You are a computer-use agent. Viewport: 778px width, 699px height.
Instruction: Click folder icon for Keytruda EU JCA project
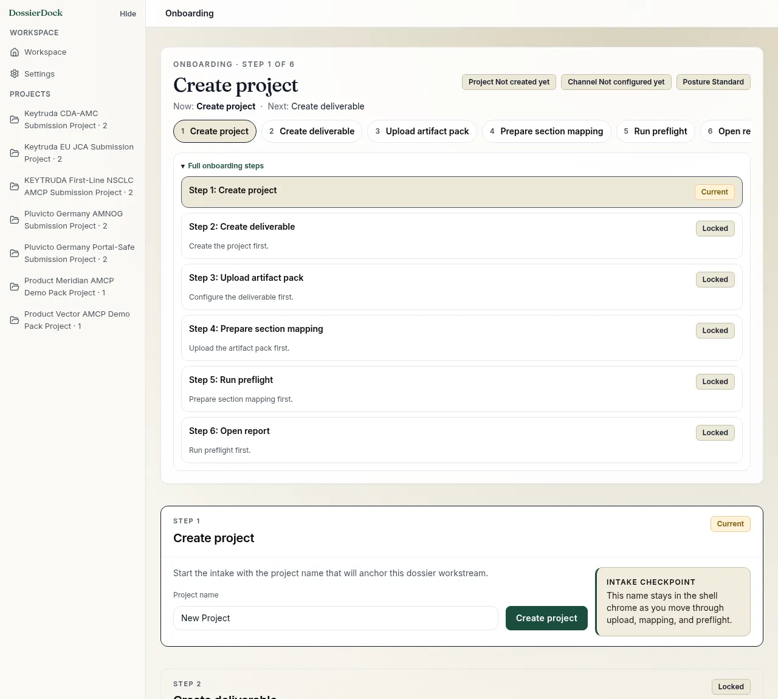click(15, 153)
